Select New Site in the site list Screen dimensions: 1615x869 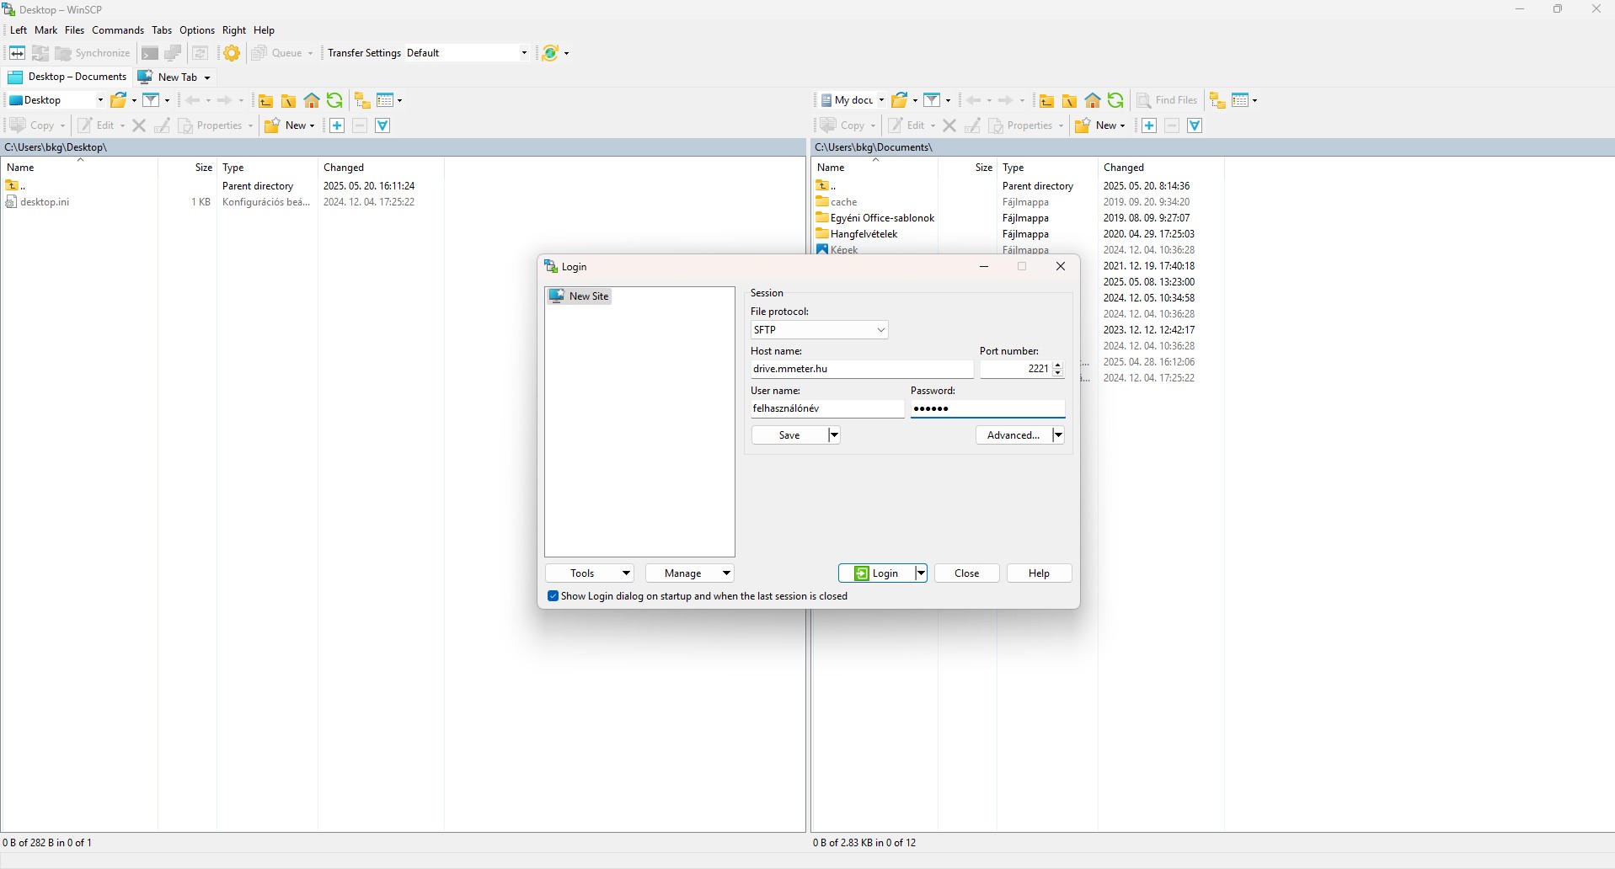click(x=579, y=296)
